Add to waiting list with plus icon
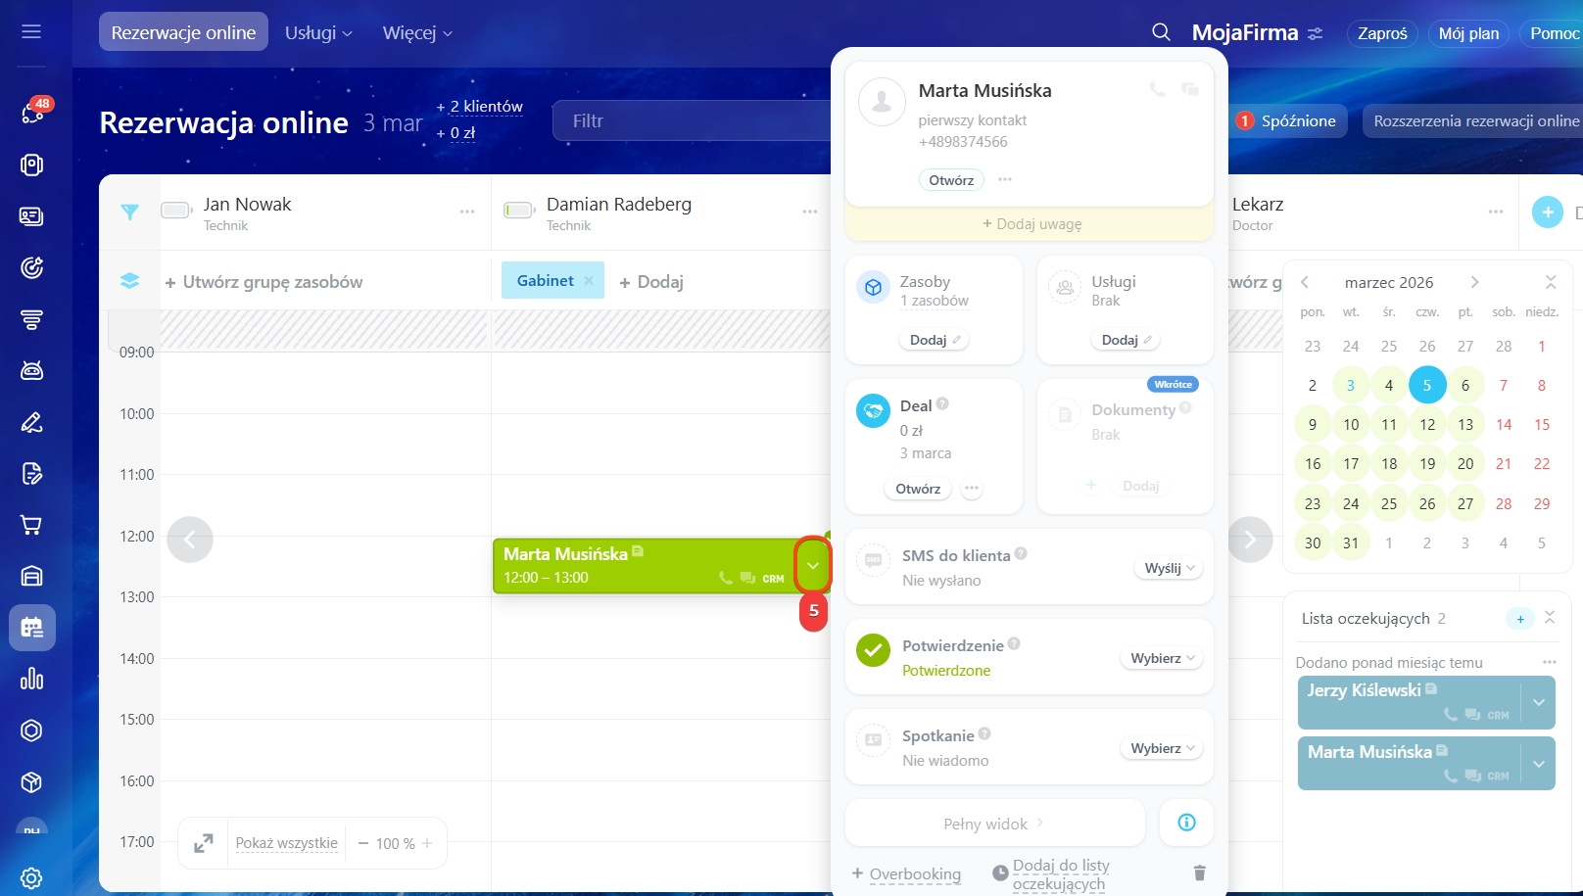This screenshot has width=1583, height=896. coord(1519,619)
